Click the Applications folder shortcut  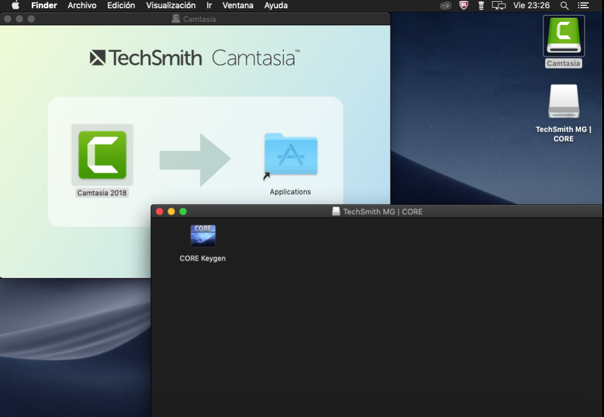click(x=291, y=153)
